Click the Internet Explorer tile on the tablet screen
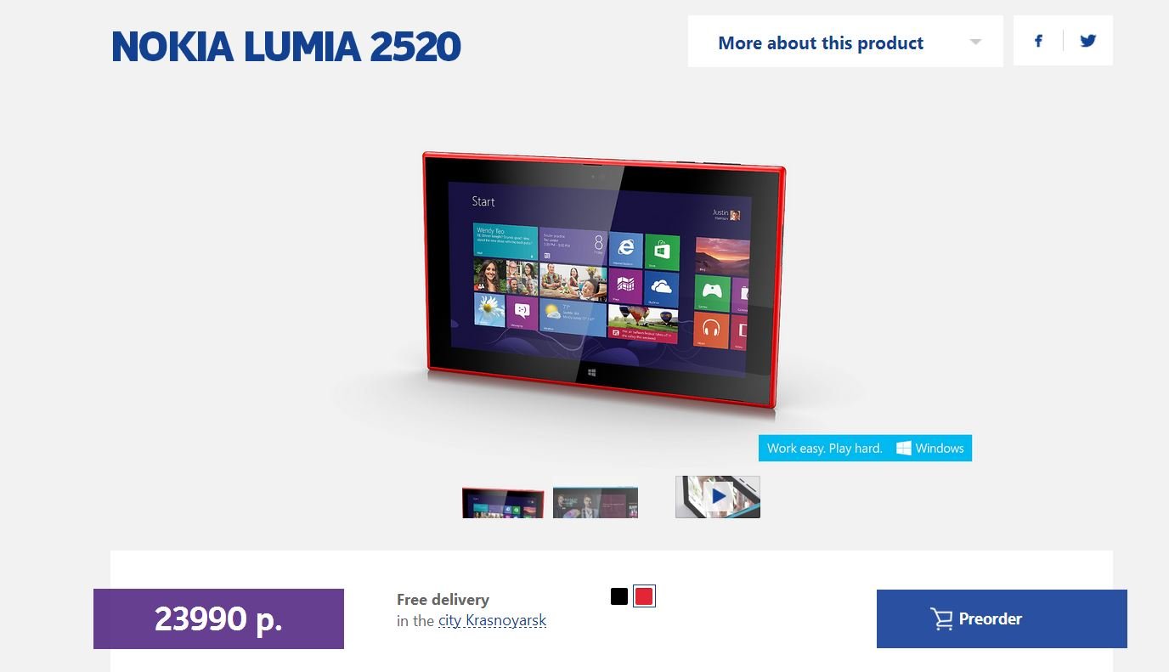The image size is (1169, 672). point(625,250)
